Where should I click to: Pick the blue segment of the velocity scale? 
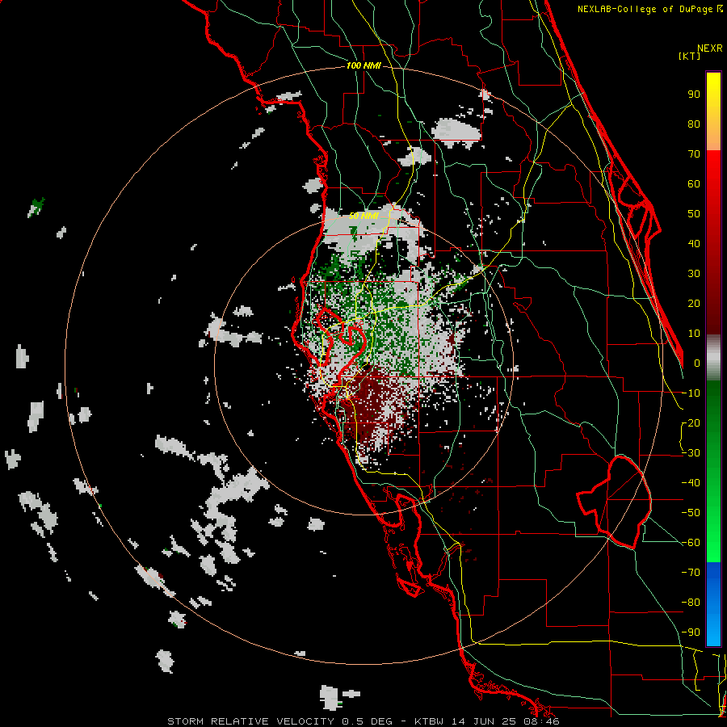pyautogui.click(x=713, y=603)
